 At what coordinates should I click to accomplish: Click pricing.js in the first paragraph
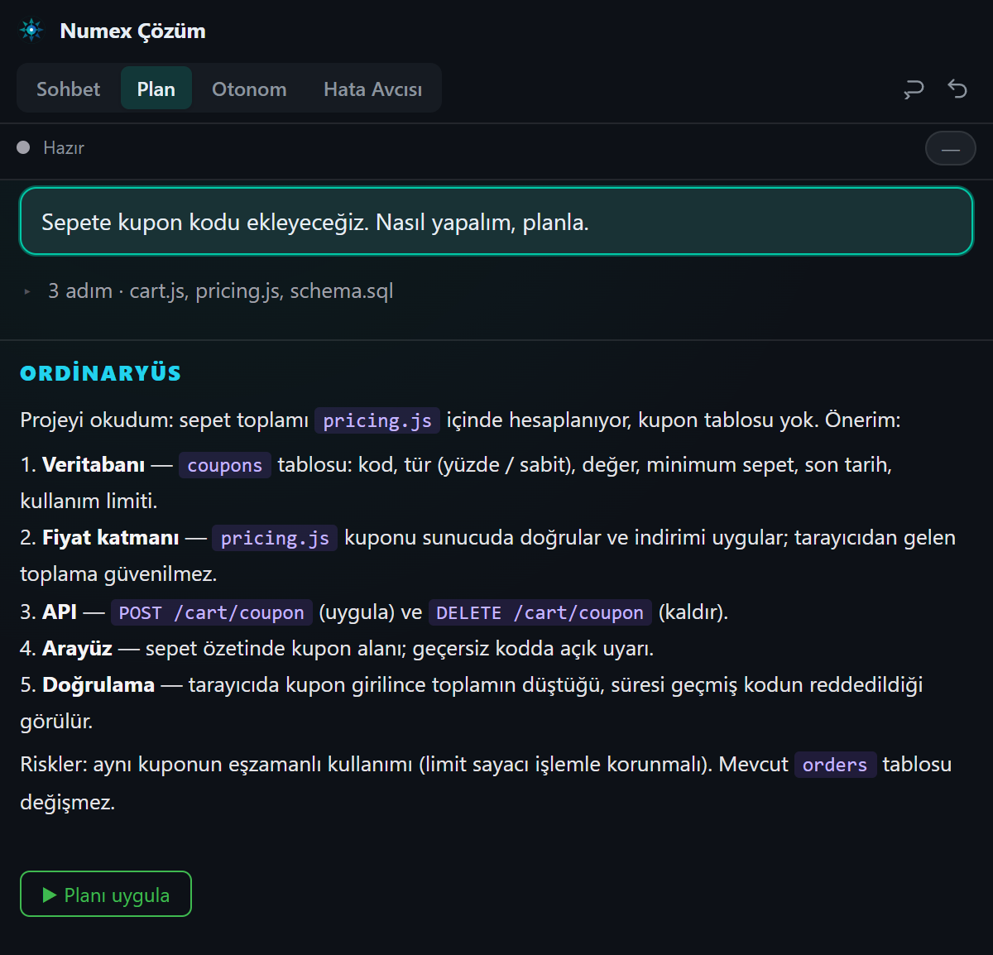pos(377,420)
